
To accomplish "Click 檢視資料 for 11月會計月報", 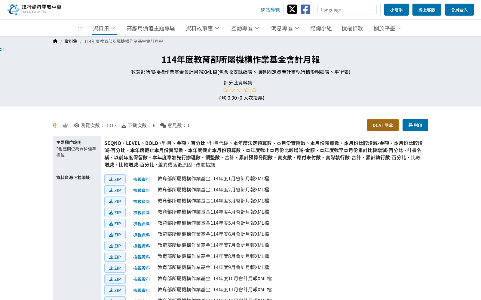I will point(142,290).
